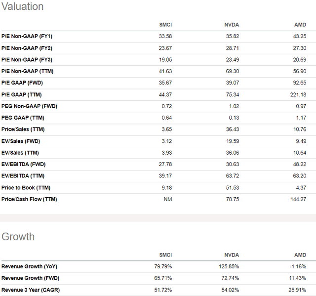
Task: Select the PEG Non-GAAP (FWD) row label
Action: [29, 106]
